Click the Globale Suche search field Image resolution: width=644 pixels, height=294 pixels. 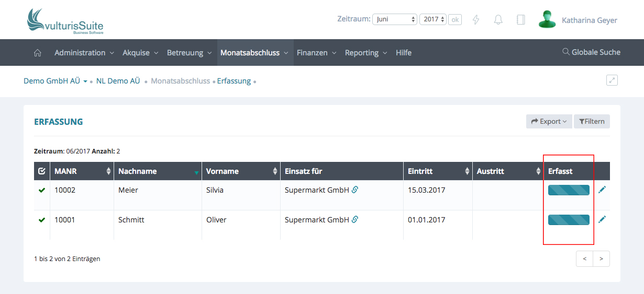coord(591,52)
